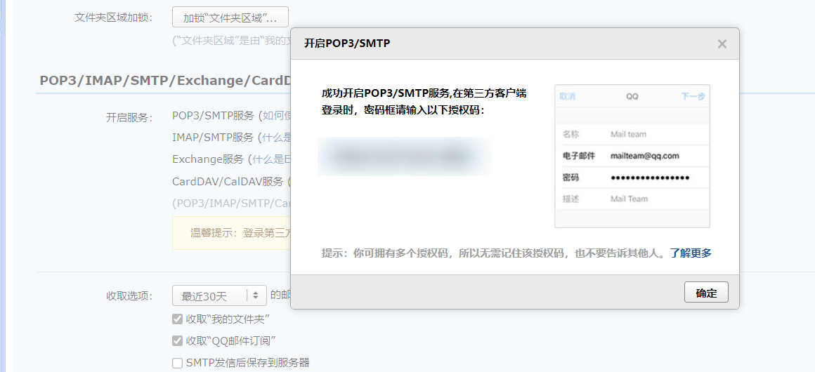This screenshot has height=372, width=815.
Task: Enable SMTP发信后保存到服务器 checkbox
Action: [177, 363]
